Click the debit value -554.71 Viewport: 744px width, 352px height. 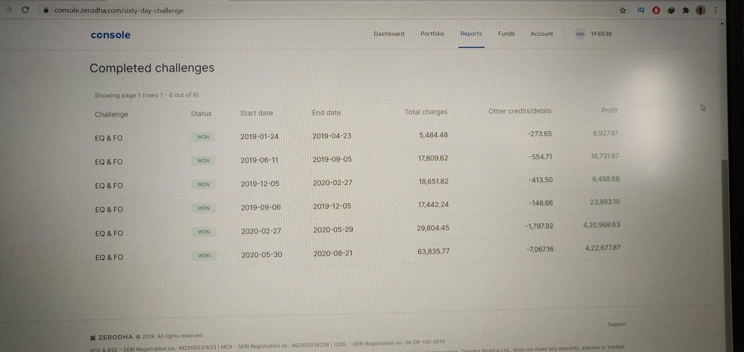[540, 157]
